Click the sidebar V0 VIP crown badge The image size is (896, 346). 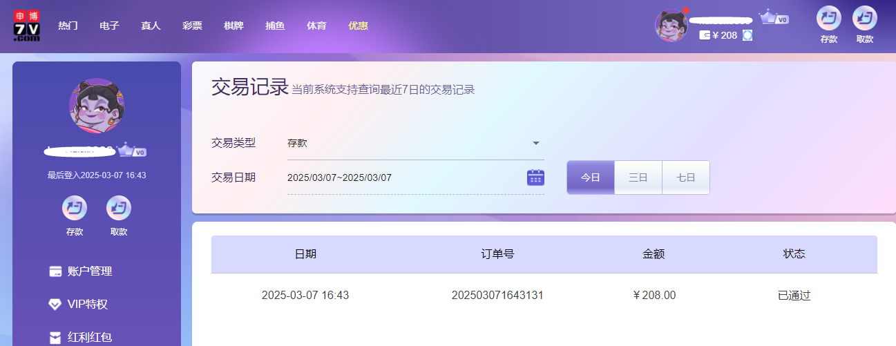coord(131,151)
